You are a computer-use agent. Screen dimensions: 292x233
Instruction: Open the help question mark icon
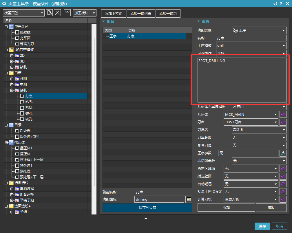point(281,3)
